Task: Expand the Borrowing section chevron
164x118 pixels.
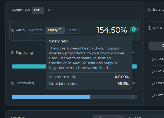Action: tap(133, 83)
